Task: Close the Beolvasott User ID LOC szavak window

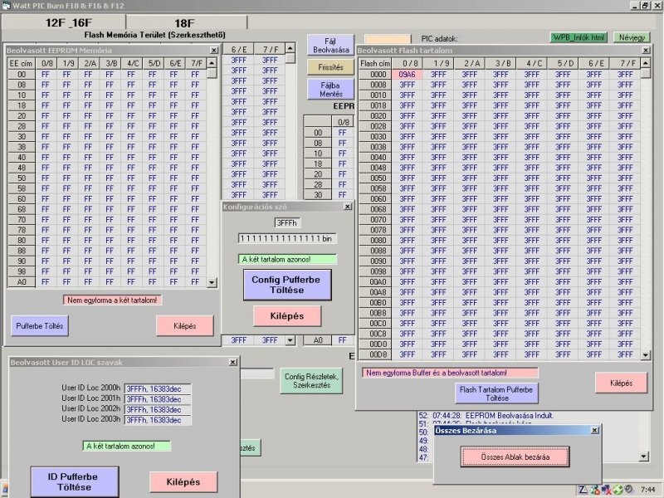Action: 233,362
